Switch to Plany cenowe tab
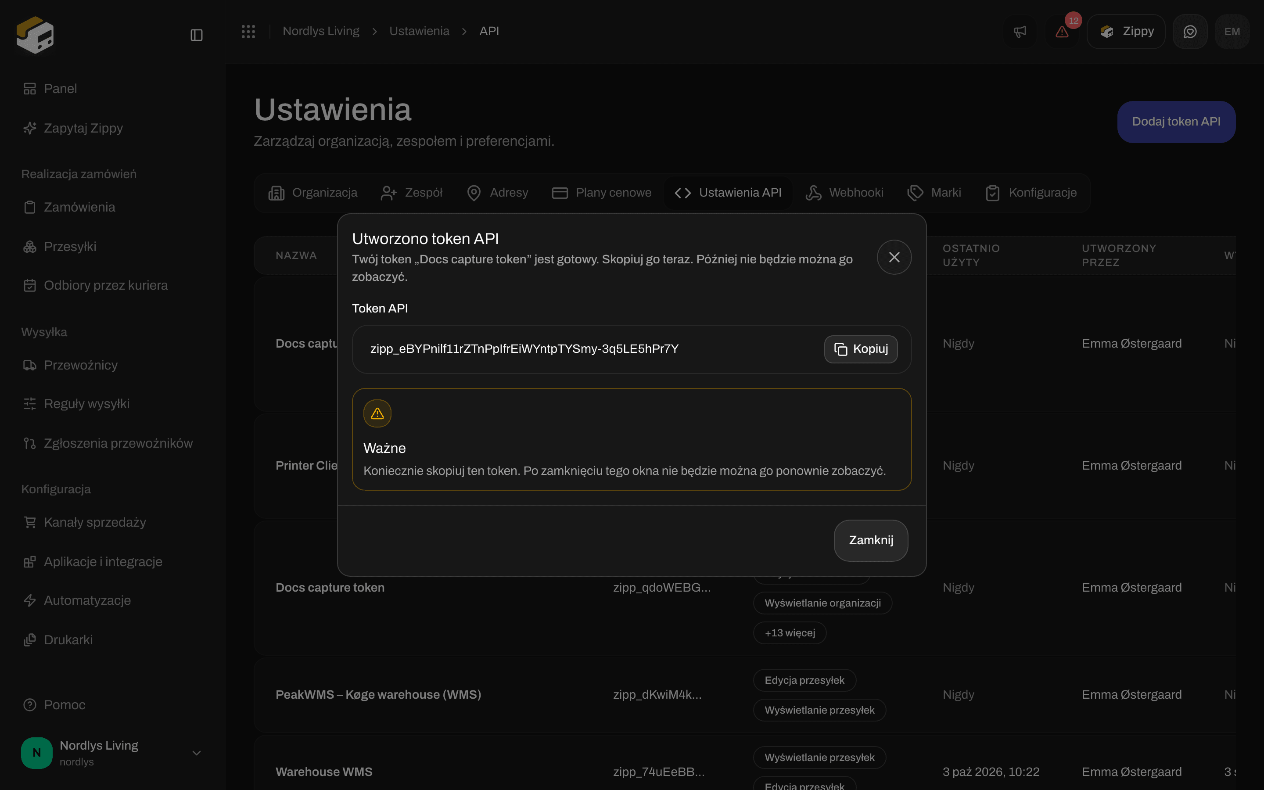 click(602, 193)
